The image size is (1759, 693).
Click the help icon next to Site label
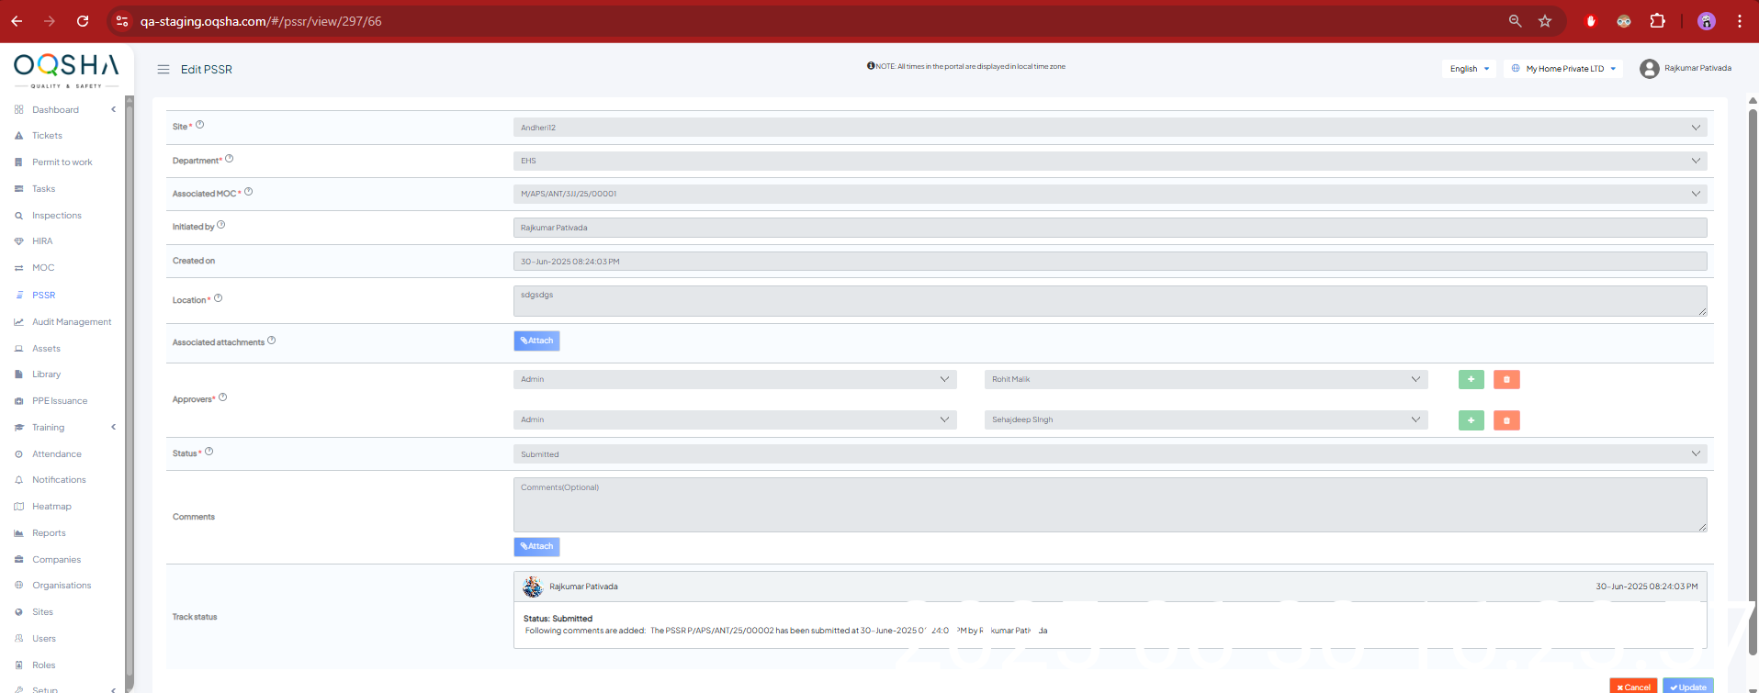200,125
